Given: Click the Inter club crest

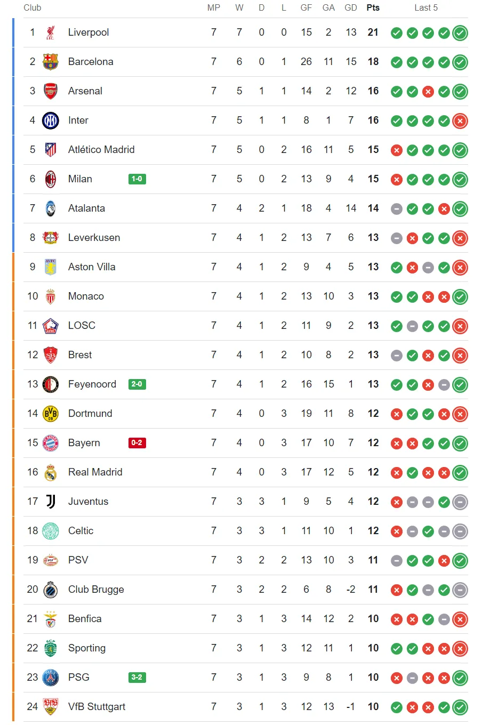Looking at the screenshot, I should 50,120.
